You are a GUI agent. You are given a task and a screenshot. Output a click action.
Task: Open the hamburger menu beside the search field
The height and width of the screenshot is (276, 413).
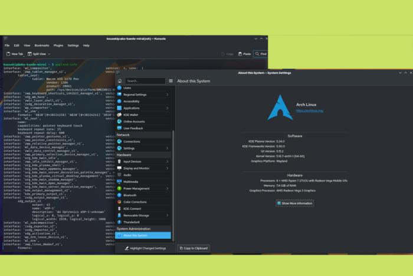(171, 81)
